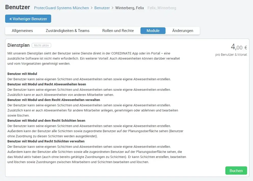Switch to the Allgemeines tab
This screenshot has width=253, height=181.
(22, 30)
